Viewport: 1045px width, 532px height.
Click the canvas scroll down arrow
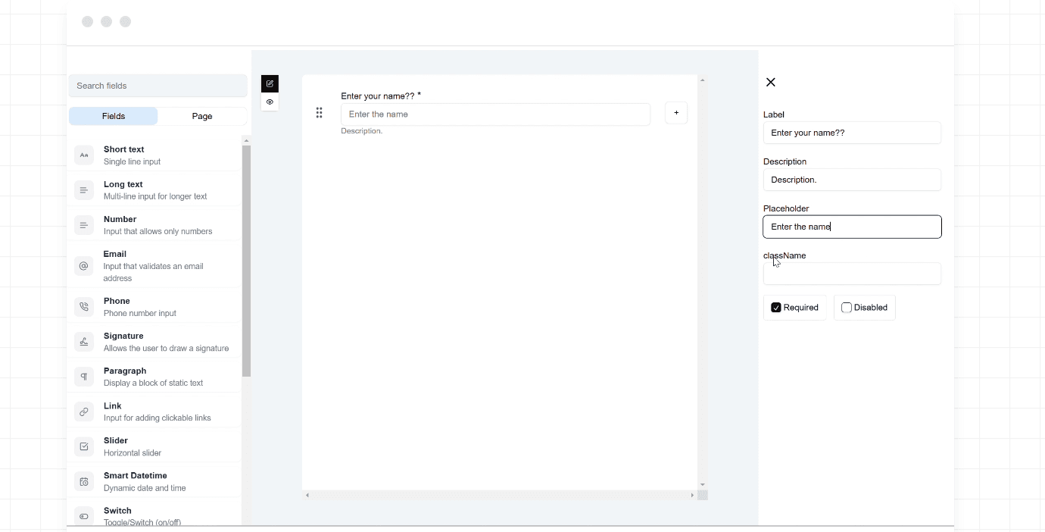point(703,484)
